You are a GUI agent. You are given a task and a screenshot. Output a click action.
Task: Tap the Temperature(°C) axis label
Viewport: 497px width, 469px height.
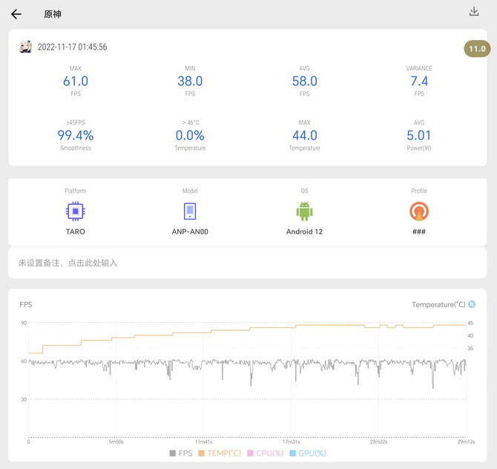[438, 304]
